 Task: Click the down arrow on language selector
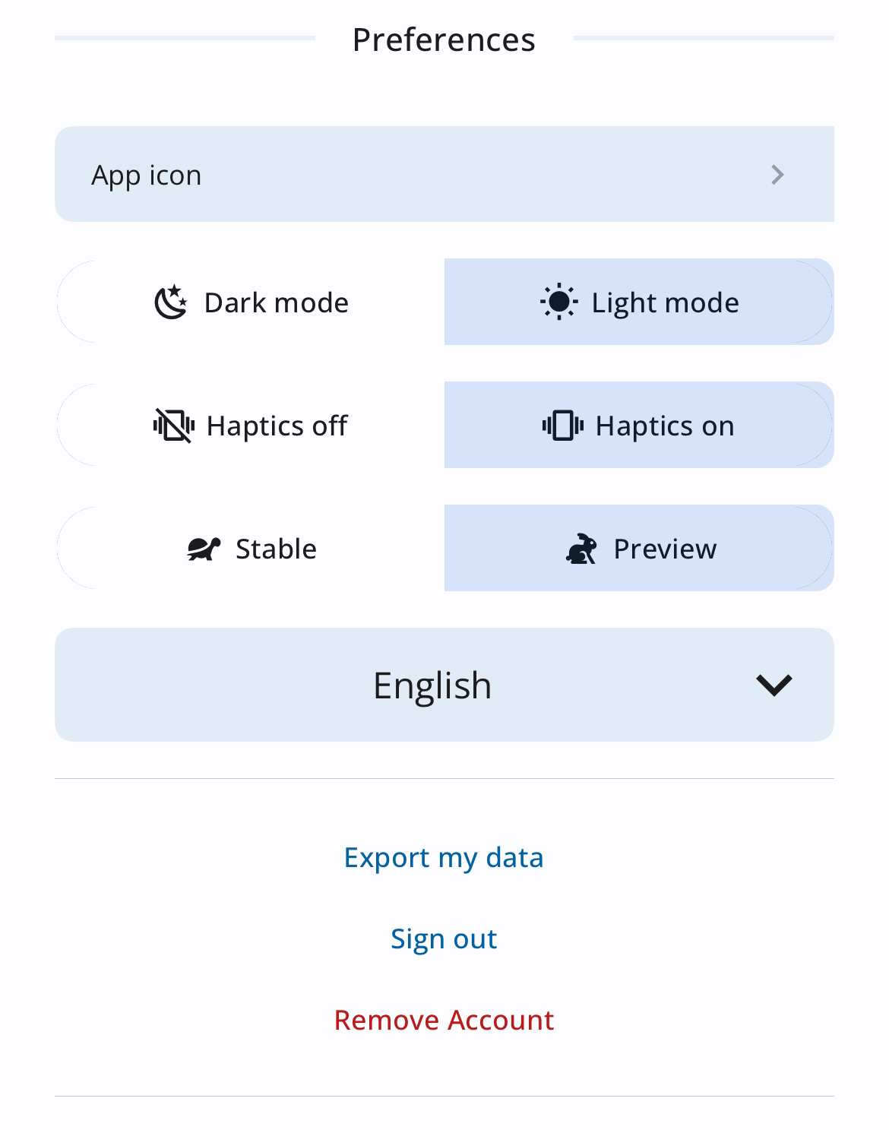(x=774, y=685)
